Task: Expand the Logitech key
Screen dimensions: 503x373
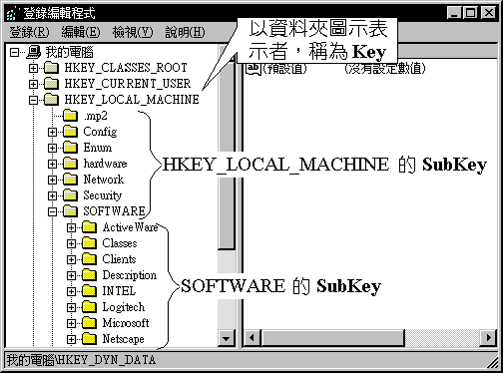Action: (71, 307)
